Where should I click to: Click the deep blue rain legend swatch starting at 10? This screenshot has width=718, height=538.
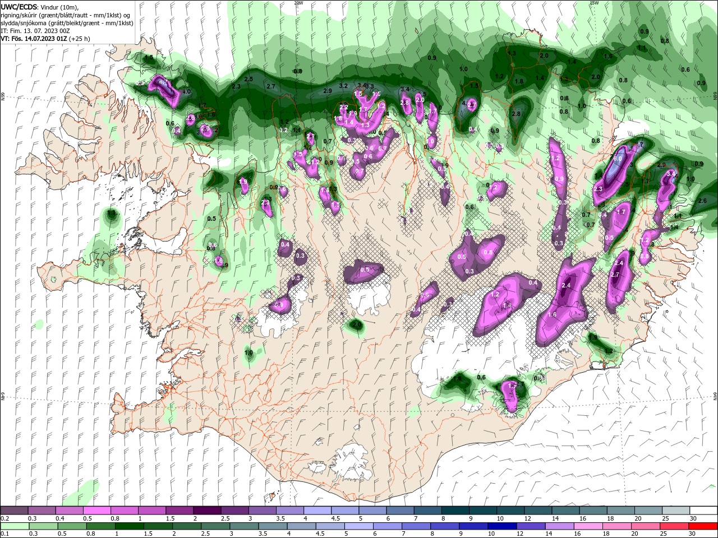[x=502, y=526]
